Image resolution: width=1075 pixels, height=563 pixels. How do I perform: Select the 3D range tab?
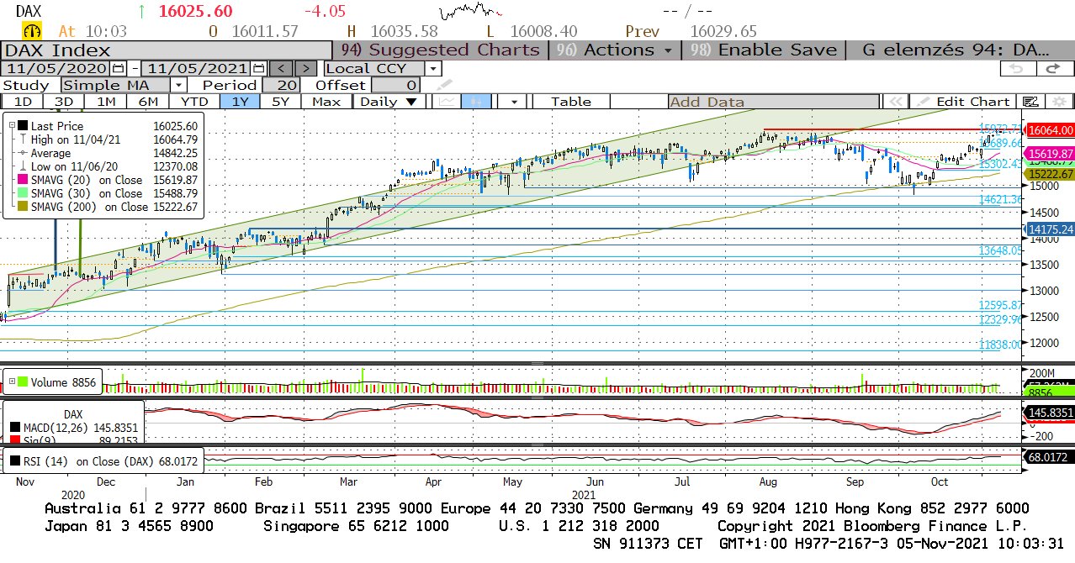coord(63,102)
